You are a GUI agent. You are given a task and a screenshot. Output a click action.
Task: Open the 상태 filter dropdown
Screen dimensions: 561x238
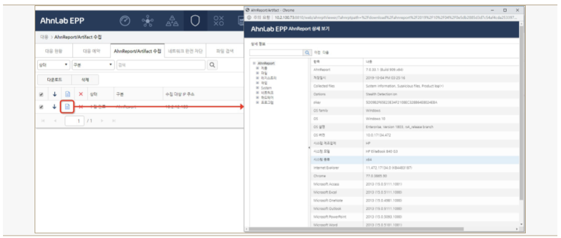pyautogui.click(x=54, y=66)
